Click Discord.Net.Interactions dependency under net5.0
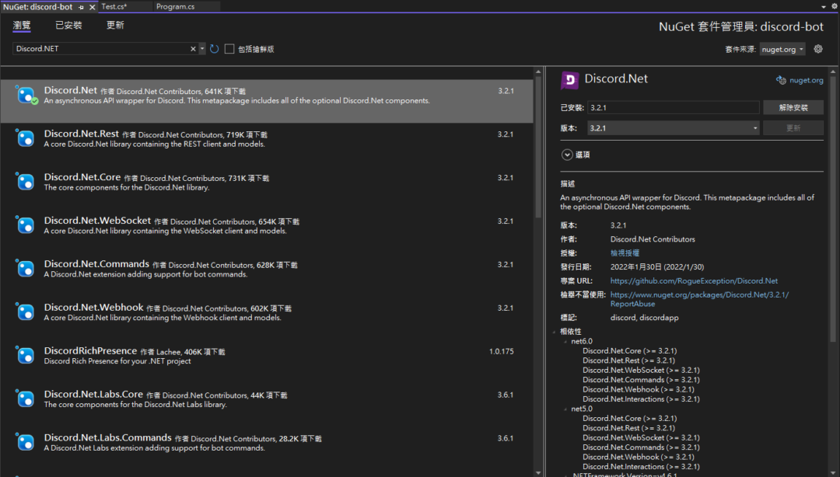Viewport: 840px width, 477px height. [x=641, y=467]
